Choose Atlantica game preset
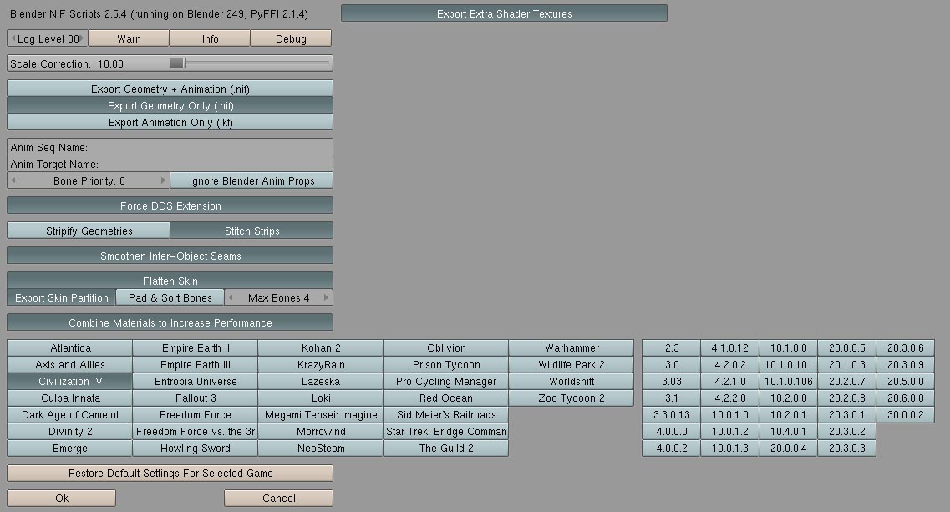950x512 pixels. pos(69,347)
